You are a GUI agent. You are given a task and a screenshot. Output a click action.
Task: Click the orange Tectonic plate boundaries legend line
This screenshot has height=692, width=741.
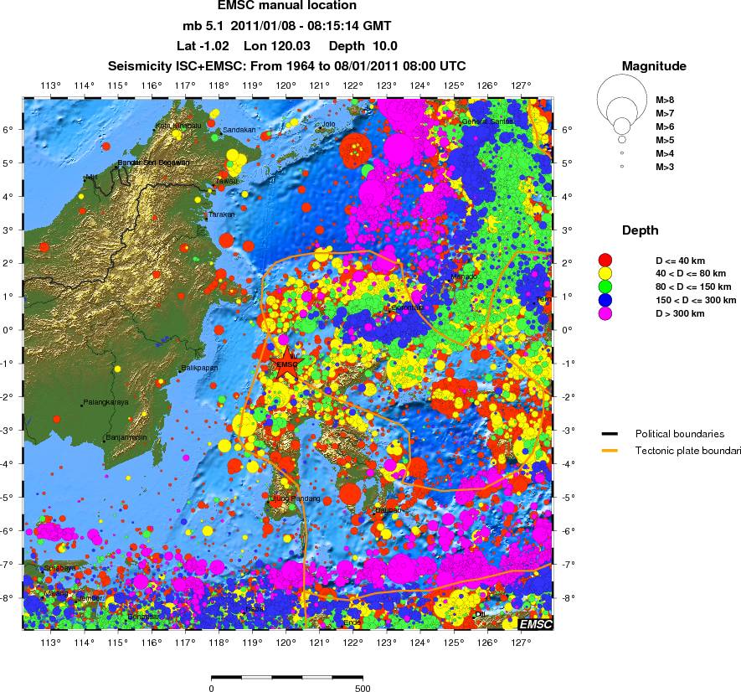[x=610, y=451]
